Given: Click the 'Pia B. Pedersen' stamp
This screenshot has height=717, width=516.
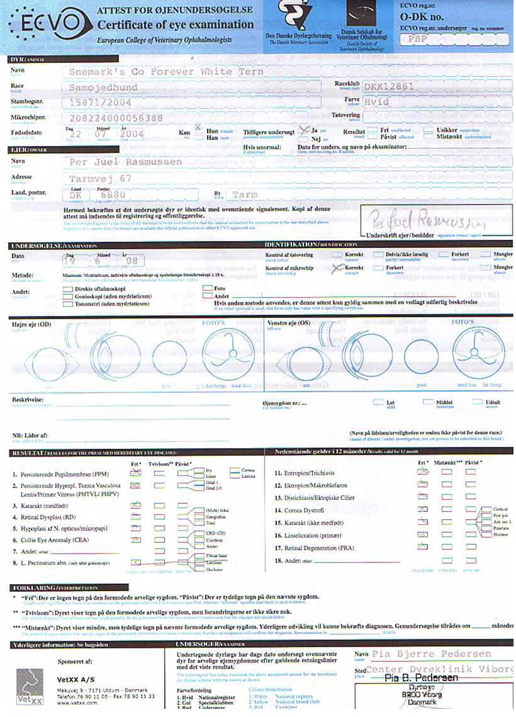Looking at the screenshot, I should click(x=422, y=678).
